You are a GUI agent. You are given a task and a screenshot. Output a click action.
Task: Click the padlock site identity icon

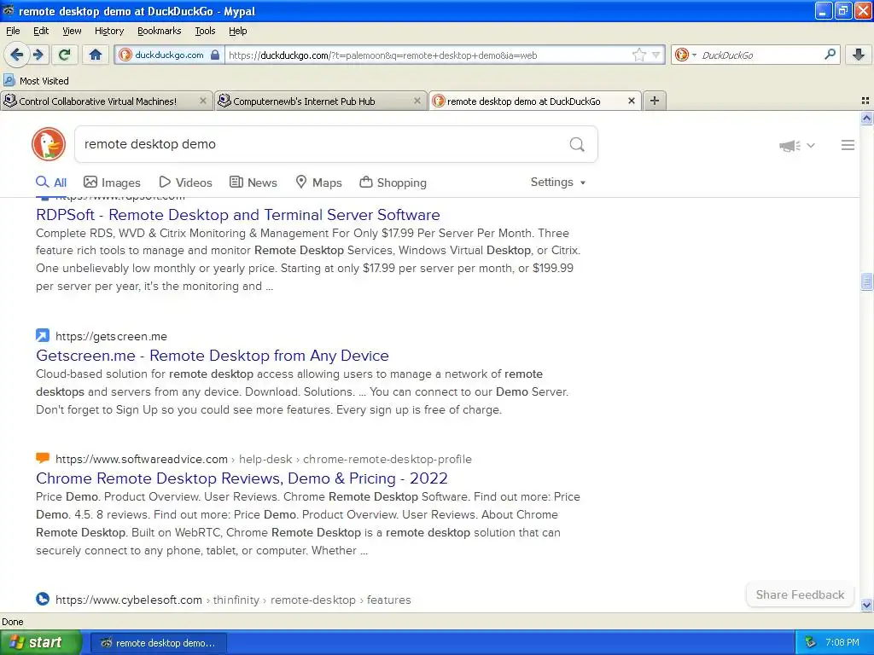[x=215, y=55]
